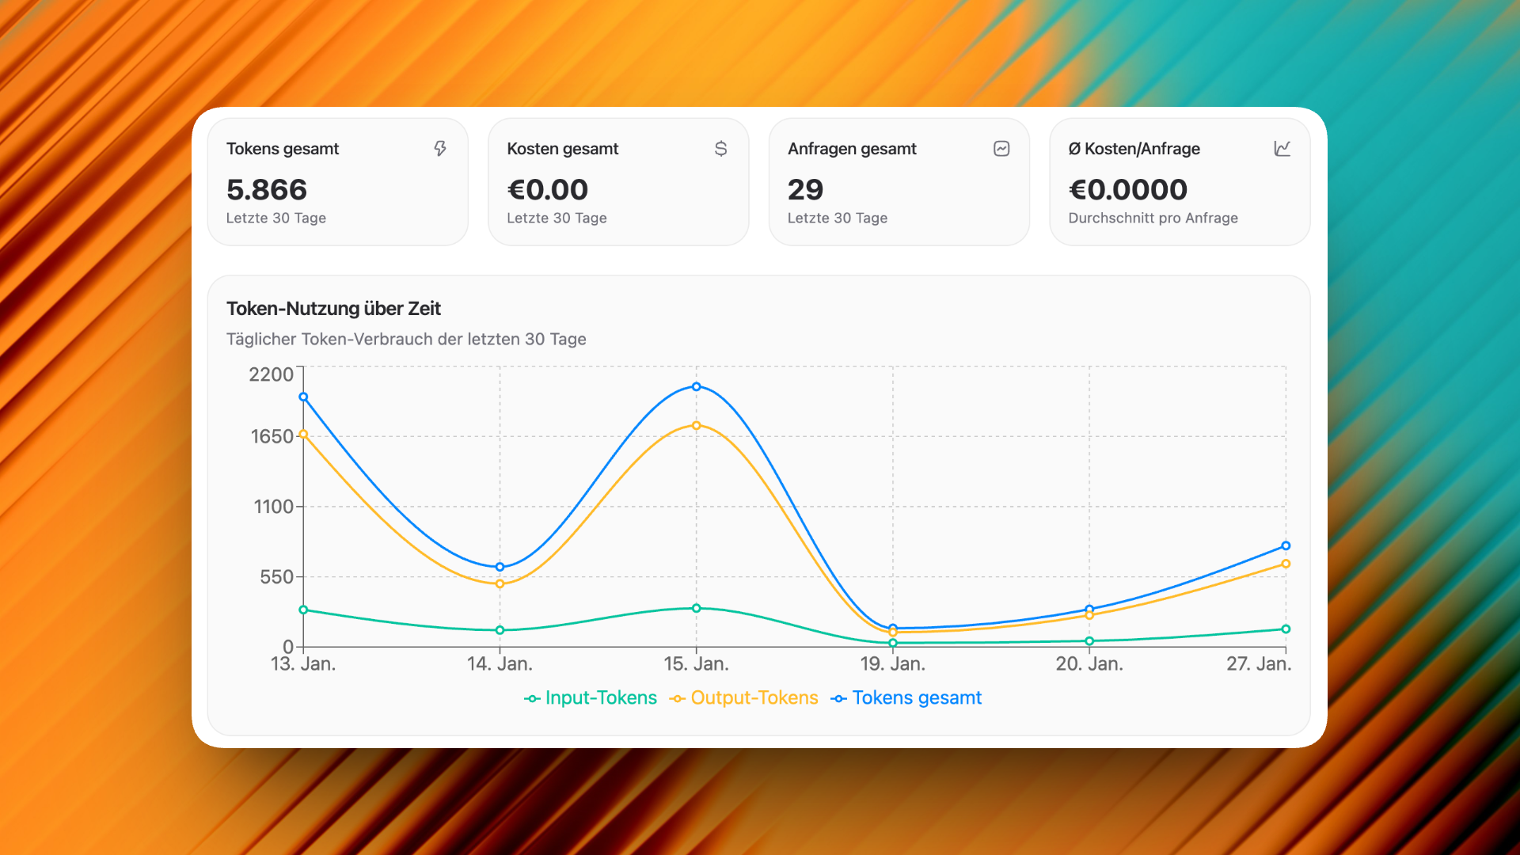Click the lightning bolt icon in Tokens gesamt card
1520x855 pixels.
pyautogui.click(x=440, y=149)
